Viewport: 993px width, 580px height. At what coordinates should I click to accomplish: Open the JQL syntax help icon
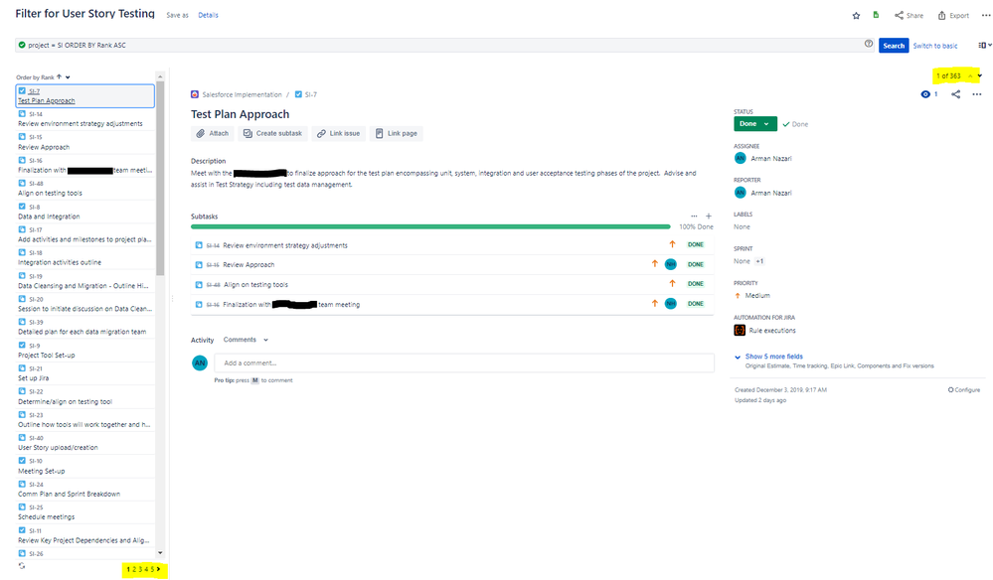868,44
